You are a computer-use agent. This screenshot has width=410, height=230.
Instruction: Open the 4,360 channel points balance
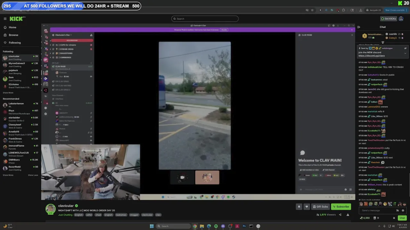pyautogui.click(x=365, y=218)
